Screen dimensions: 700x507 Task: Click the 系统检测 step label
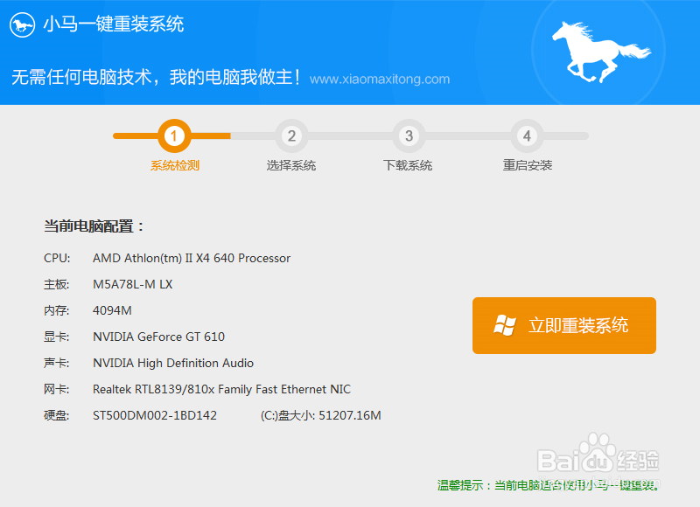click(174, 165)
